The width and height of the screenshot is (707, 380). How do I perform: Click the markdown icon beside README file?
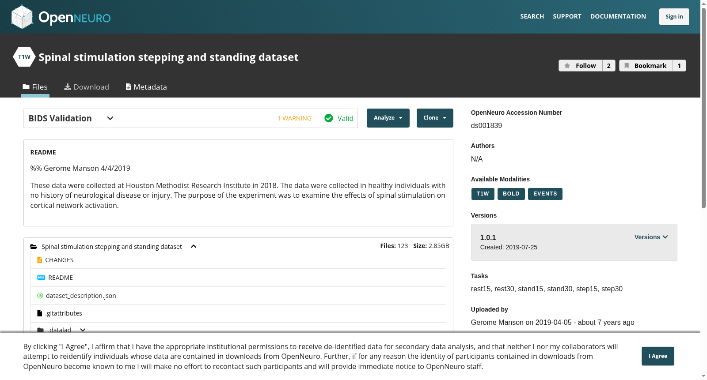click(x=41, y=278)
